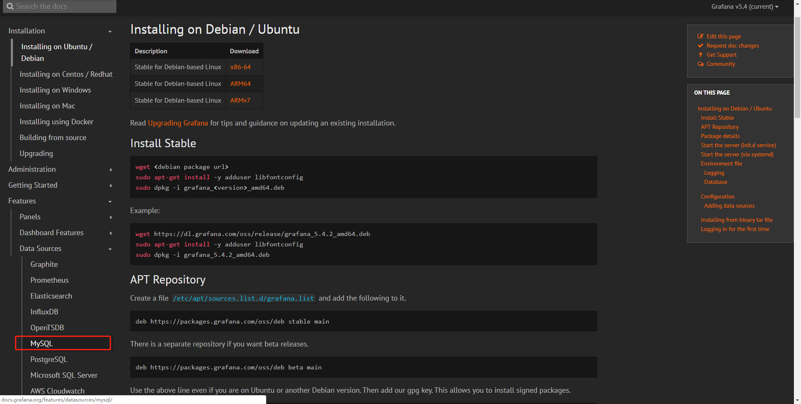
Task: Open Installing on Ubuntu / Debian page
Action: pyautogui.click(x=57, y=53)
